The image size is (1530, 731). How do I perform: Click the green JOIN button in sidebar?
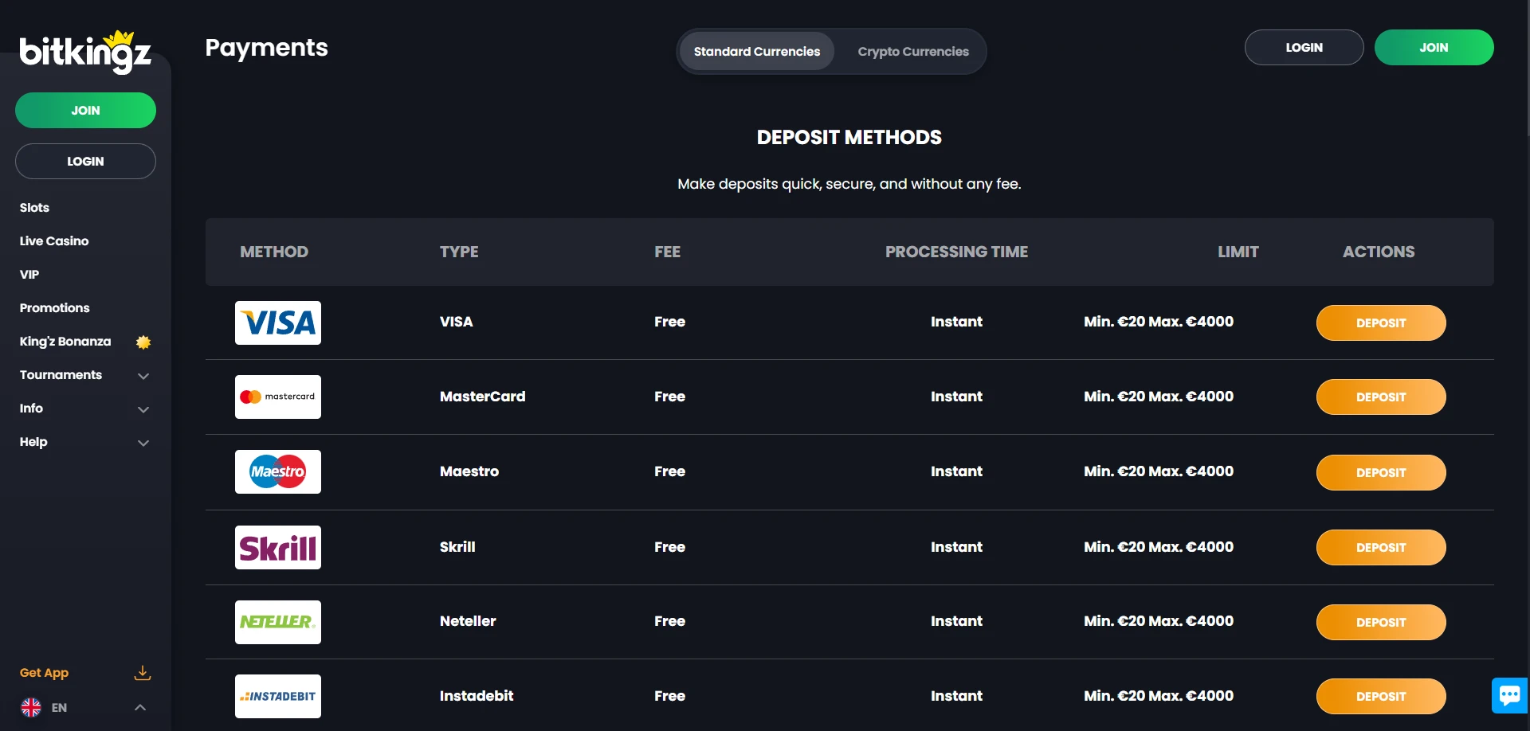[x=85, y=110]
